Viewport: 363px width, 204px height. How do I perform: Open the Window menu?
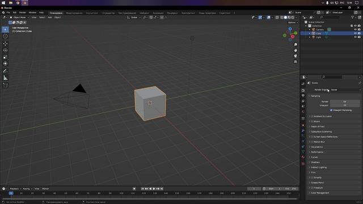click(x=32, y=12)
